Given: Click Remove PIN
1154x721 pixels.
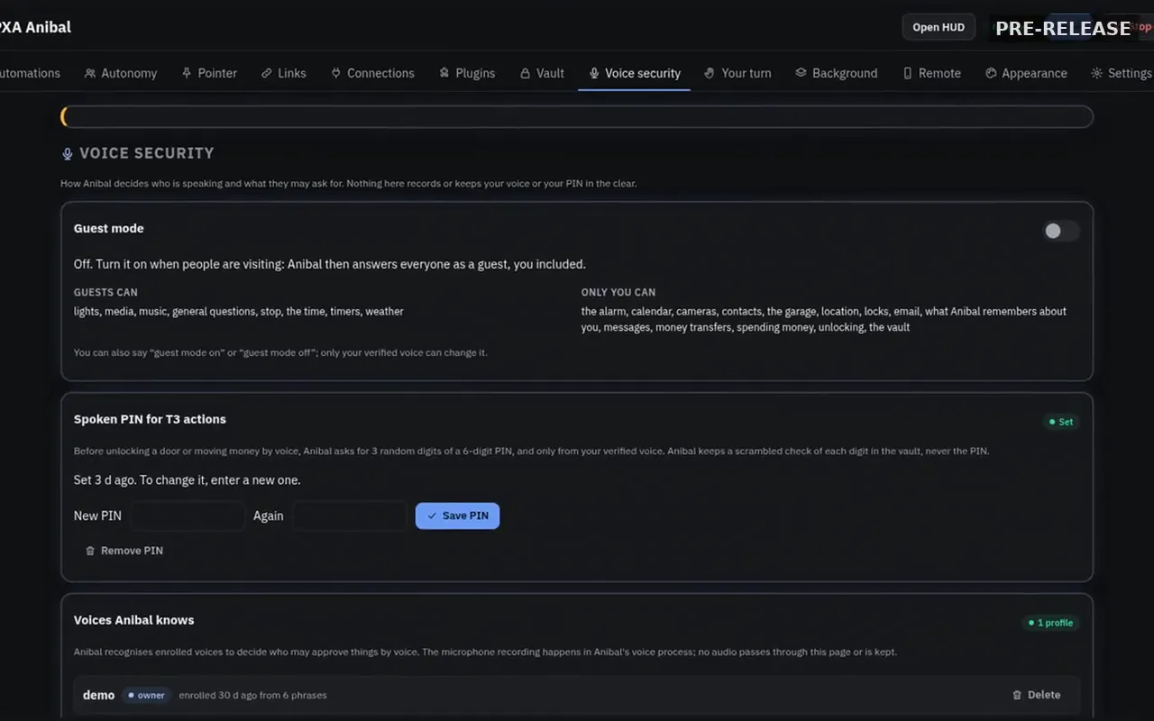Looking at the screenshot, I should (124, 551).
